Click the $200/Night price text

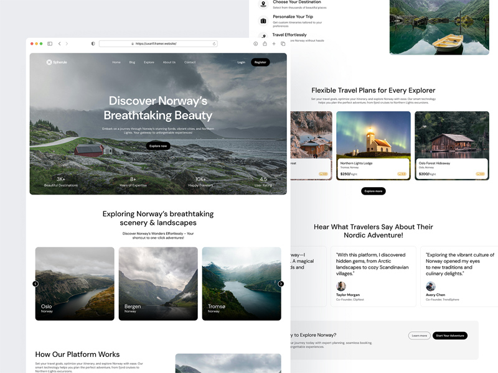427,174
